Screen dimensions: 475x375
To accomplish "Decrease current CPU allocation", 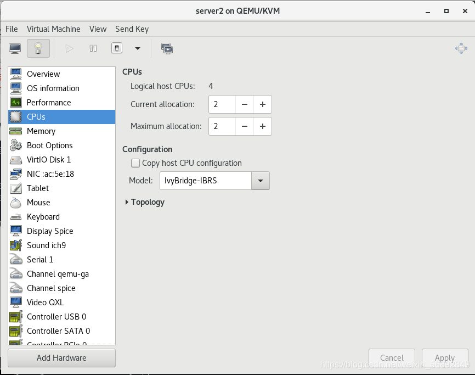I will point(245,104).
